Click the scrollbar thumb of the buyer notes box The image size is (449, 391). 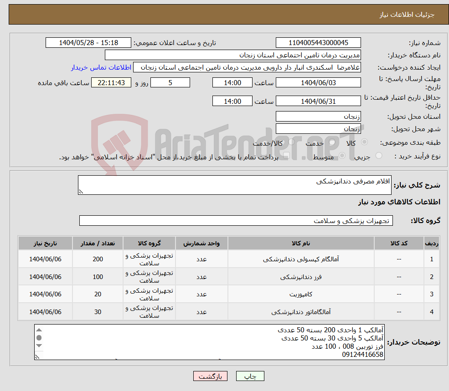[x=39, y=337]
